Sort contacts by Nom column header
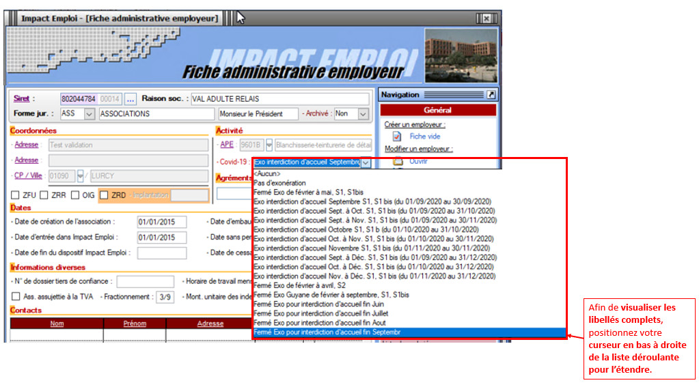The image size is (699, 387). click(57, 324)
